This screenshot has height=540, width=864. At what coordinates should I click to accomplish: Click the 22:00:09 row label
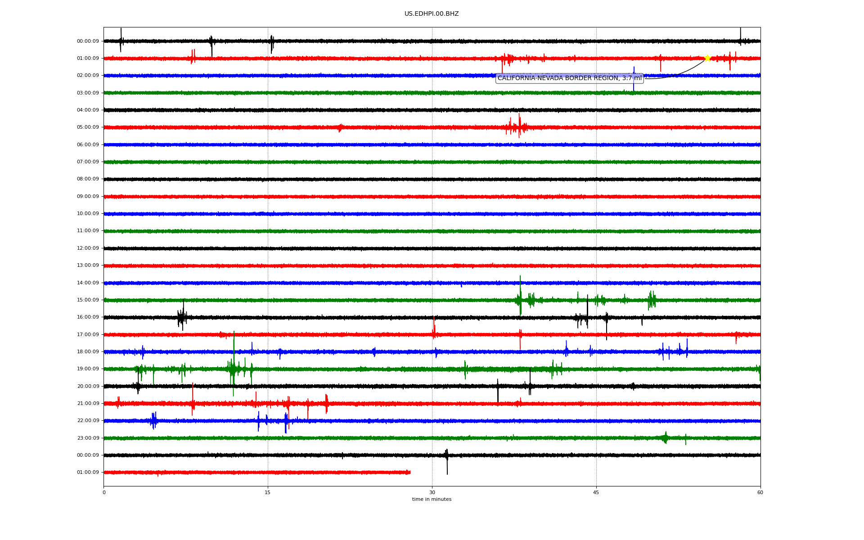88,421
